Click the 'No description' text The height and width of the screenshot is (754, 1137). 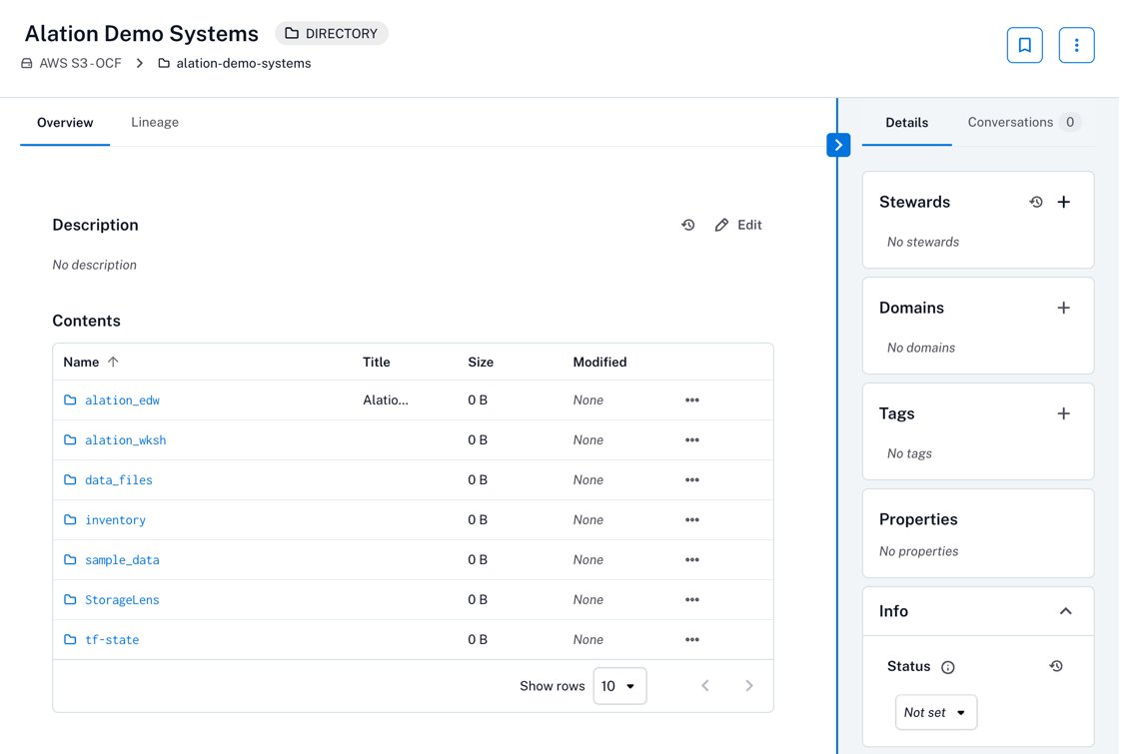point(94,266)
